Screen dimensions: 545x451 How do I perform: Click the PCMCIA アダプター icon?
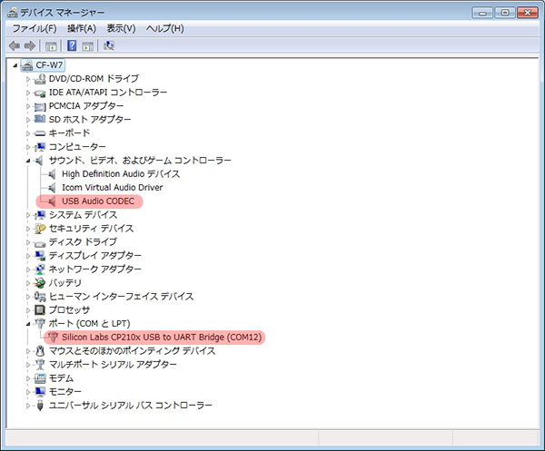tap(40, 106)
